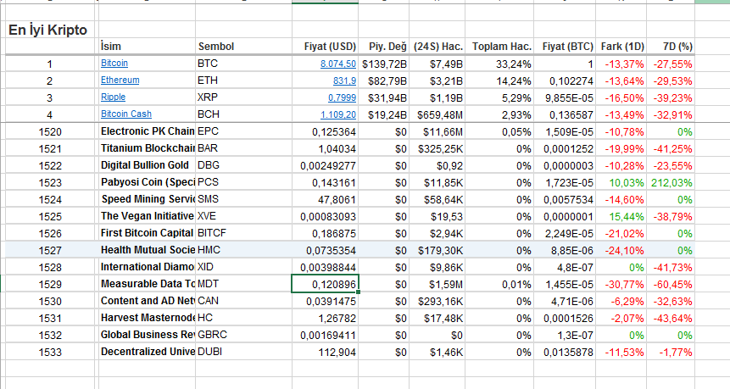Click the 831,9 price link
This screenshot has height=389, width=730.
344,81
